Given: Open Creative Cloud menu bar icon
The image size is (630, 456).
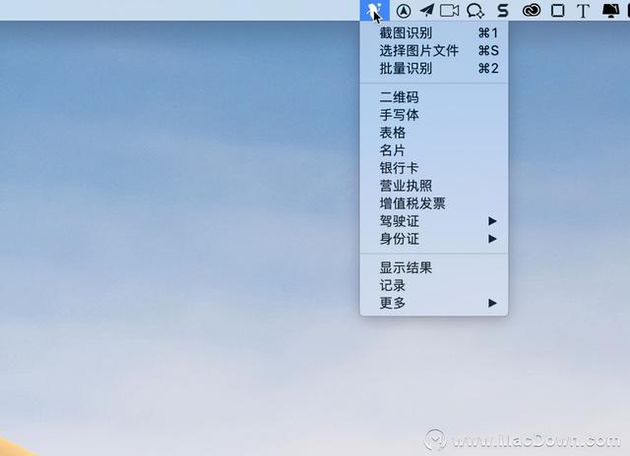Looking at the screenshot, I should click(x=532, y=11).
